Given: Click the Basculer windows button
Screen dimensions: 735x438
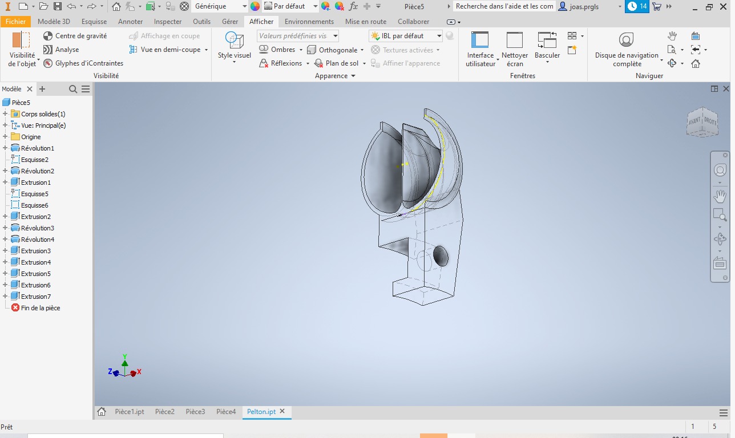Looking at the screenshot, I should [x=547, y=41].
